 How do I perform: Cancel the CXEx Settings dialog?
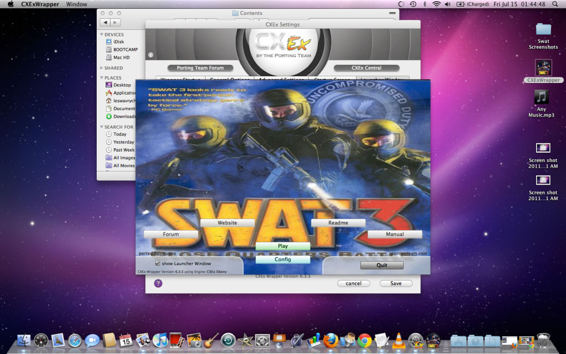tap(353, 284)
